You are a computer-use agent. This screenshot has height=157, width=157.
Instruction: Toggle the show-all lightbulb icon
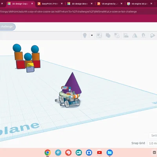pyautogui.click(x=85, y=35)
